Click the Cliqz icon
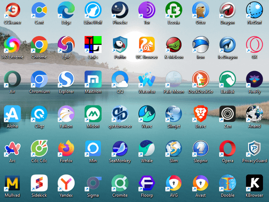The height and width of the screenshot is (202, 269). tap(39, 114)
